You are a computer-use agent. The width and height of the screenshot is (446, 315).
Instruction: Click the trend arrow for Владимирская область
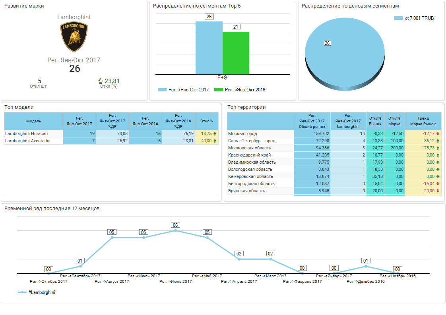pos(438,162)
